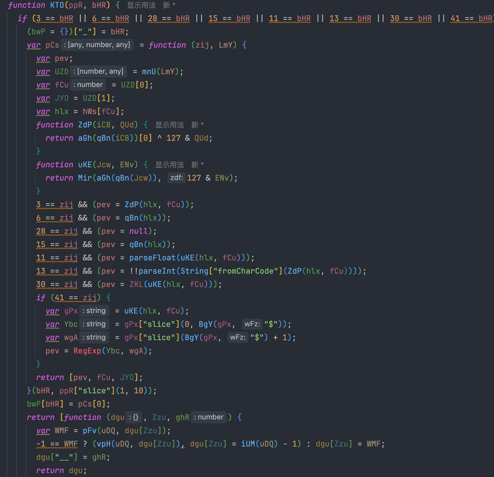Click the 新 * author hint next to KTO
Image resolution: width=494 pixels, height=477 pixels.
coord(169,5)
